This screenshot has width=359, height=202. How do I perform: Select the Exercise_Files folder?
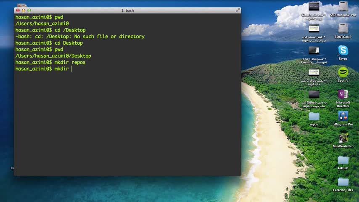[x=343, y=182]
